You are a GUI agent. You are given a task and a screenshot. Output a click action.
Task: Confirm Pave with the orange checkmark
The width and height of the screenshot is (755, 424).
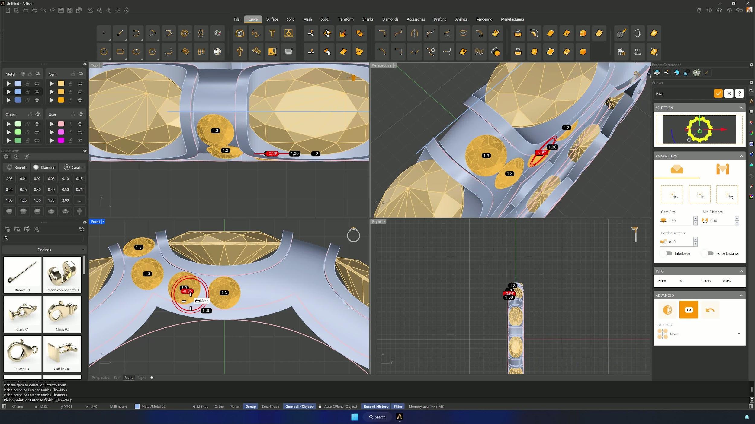718,93
